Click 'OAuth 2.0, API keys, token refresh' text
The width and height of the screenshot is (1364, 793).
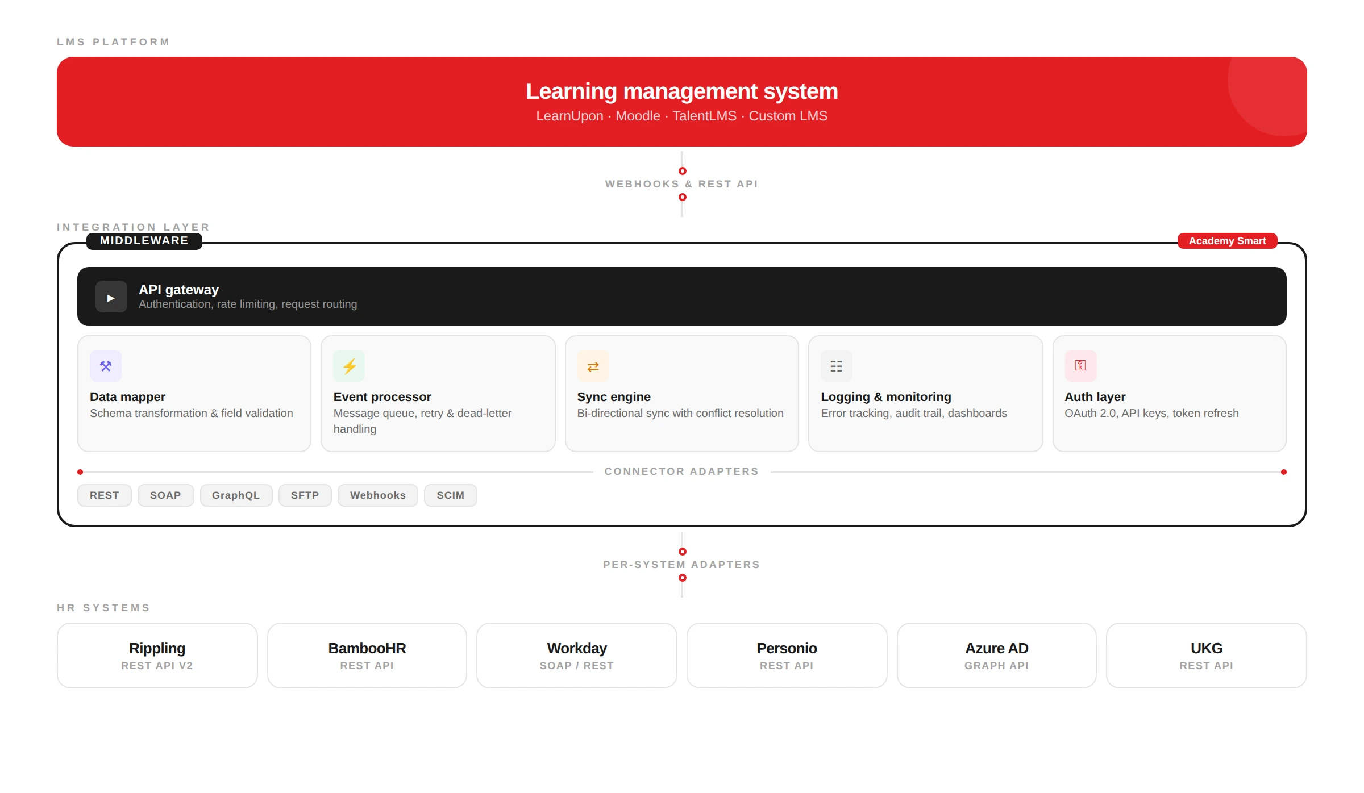click(x=1152, y=414)
